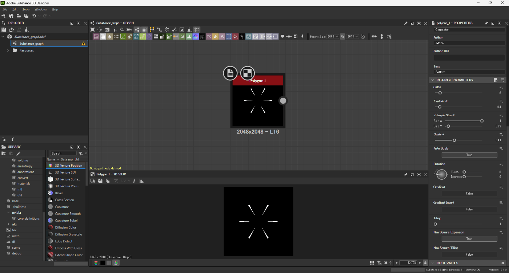This screenshot has height=273, width=509.
Task: Add a Blend node from the graph toolbar
Action: tap(103, 36)
